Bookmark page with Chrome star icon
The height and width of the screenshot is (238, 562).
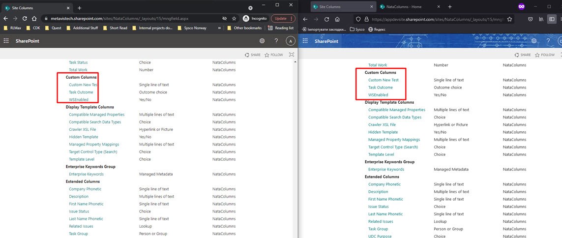[x=234, y=19]
